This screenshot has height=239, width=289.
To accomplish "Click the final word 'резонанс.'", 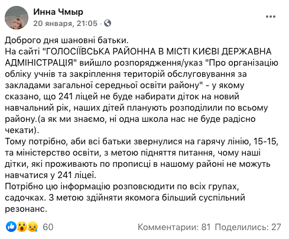I will [x=26, y=209].
